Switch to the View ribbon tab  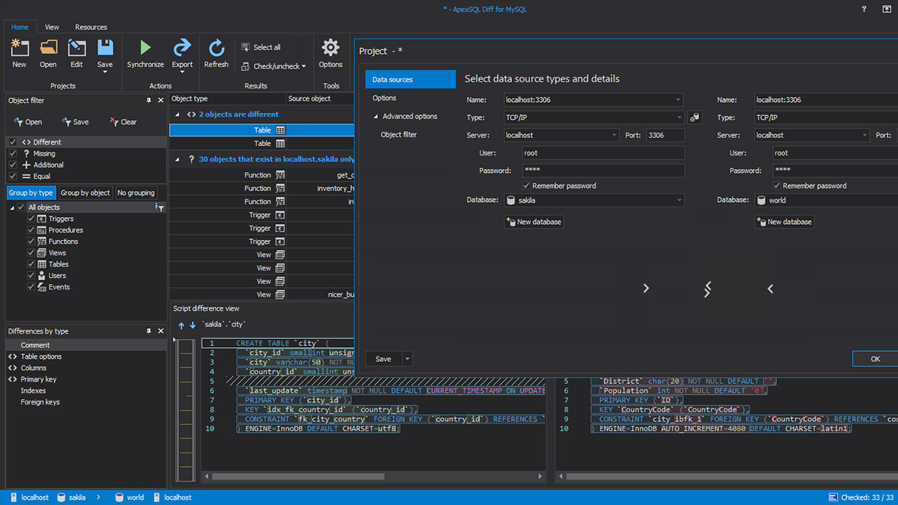51,27
